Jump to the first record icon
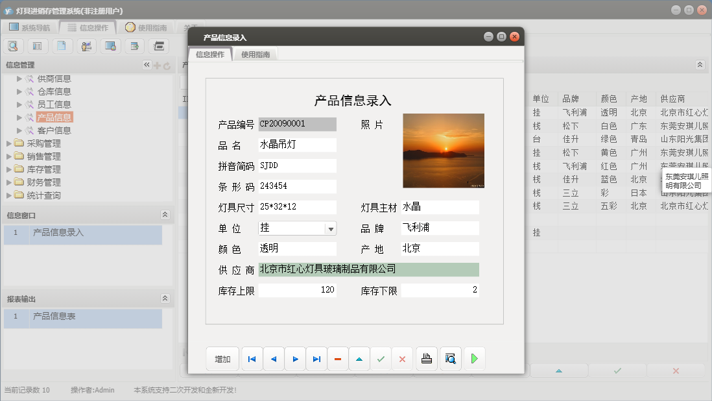The image size is (712, 401). [252, 358]
